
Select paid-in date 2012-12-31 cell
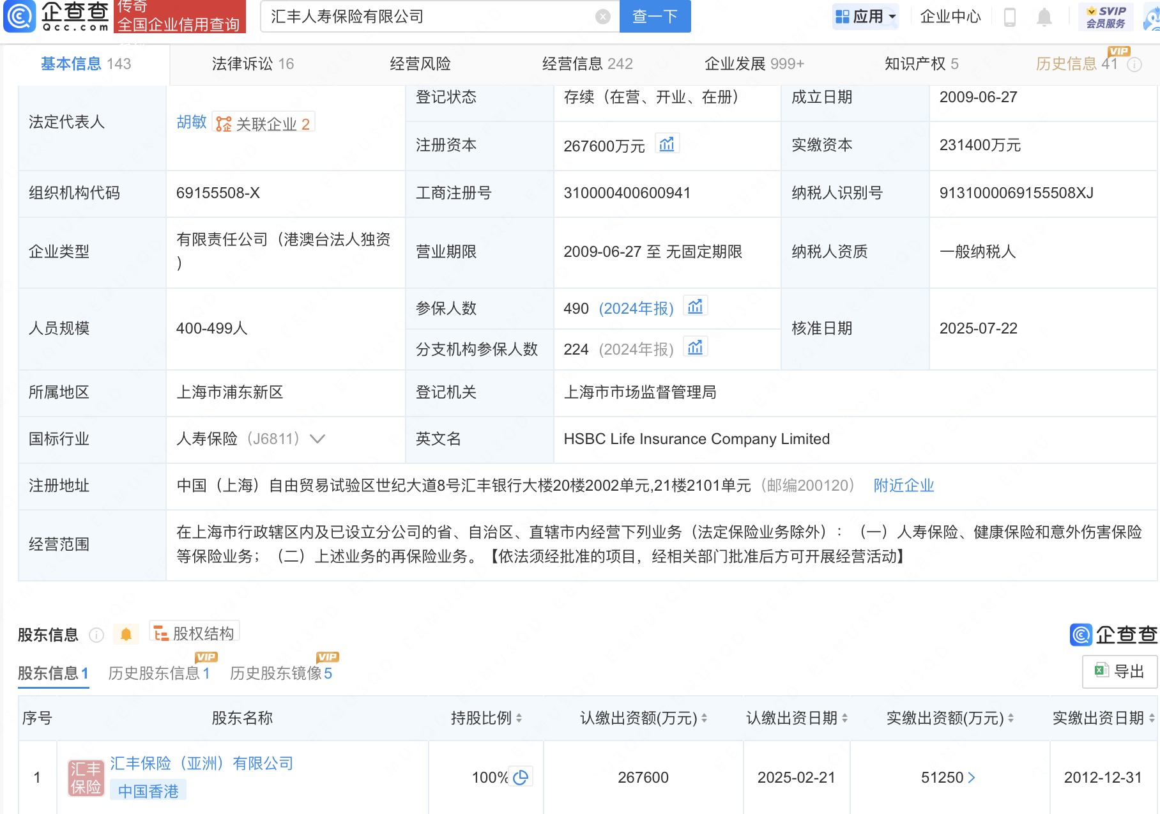click(x=1103, y=778)
